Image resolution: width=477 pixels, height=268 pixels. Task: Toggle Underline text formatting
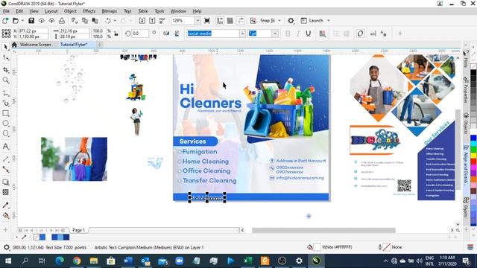[308, 33]
